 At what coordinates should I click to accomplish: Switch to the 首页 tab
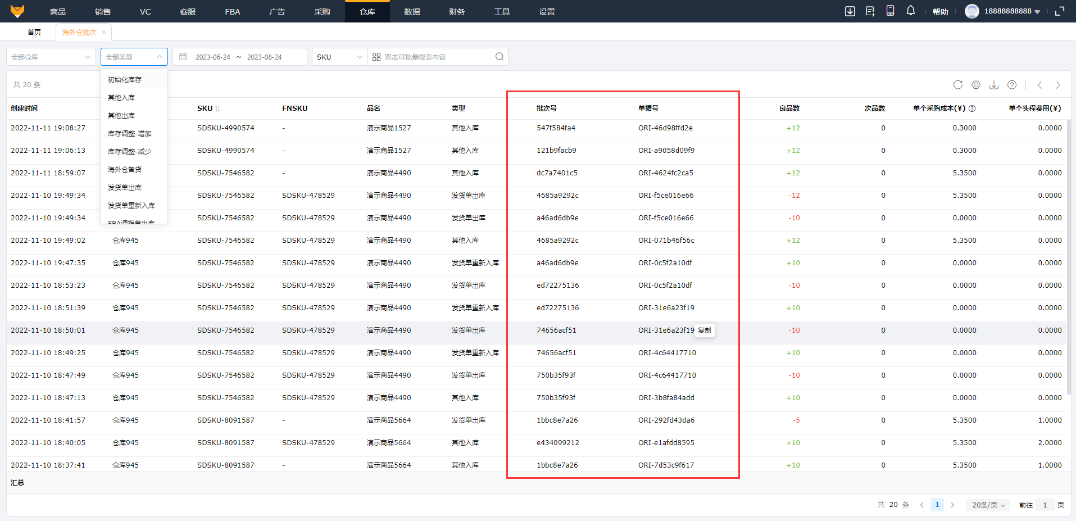pyautogui.click(x=34, y=33)
